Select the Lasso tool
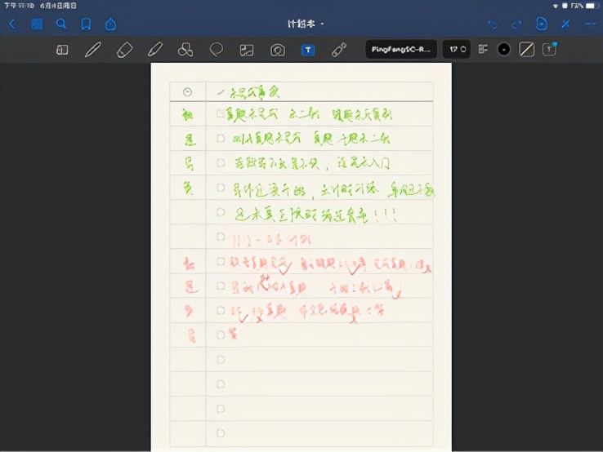 click(x=217, y=50)
